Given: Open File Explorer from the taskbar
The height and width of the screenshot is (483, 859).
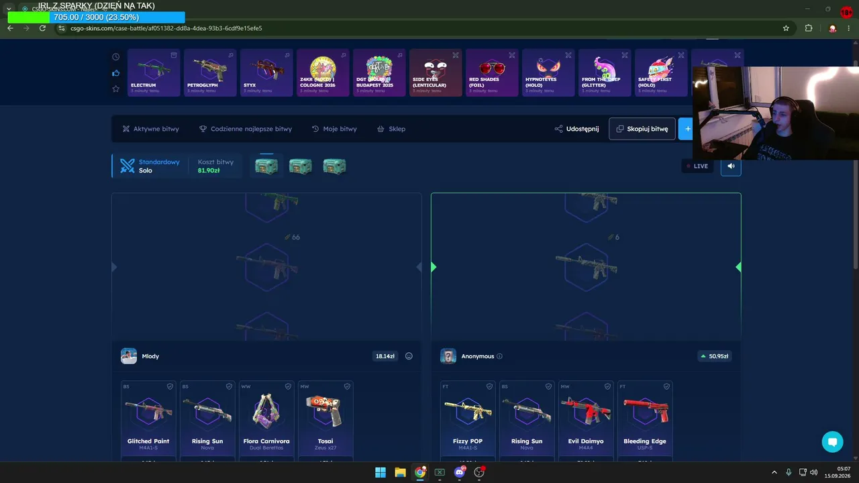Looking at the screenshot, I should [x=400, y=472].
